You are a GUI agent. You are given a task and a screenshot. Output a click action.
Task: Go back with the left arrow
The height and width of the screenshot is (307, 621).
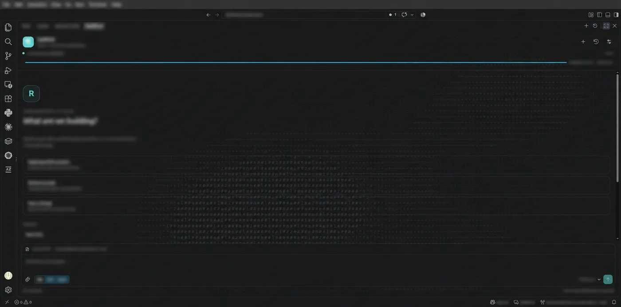208,15
